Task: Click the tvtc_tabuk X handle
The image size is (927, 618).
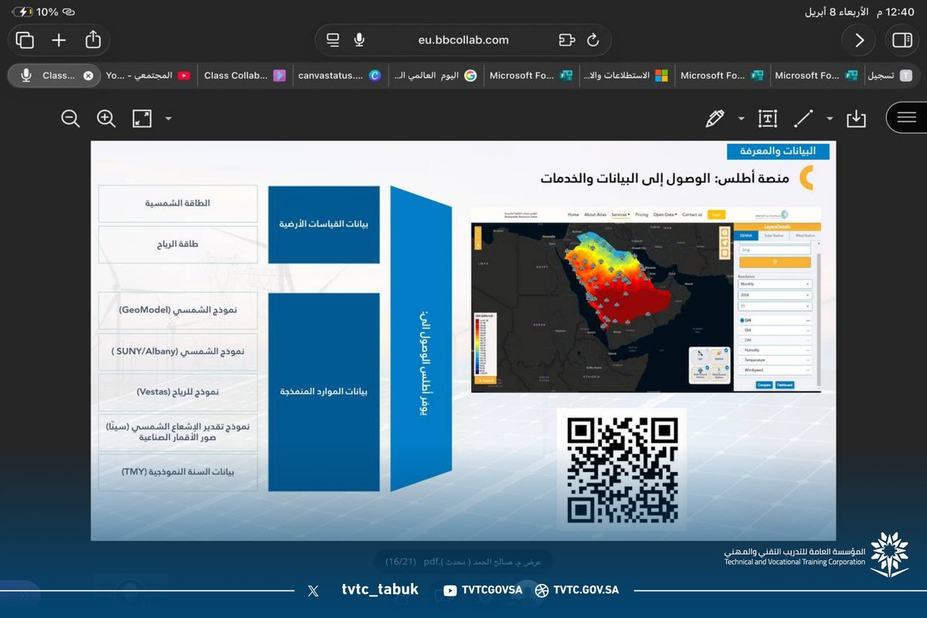Action: 380,590
